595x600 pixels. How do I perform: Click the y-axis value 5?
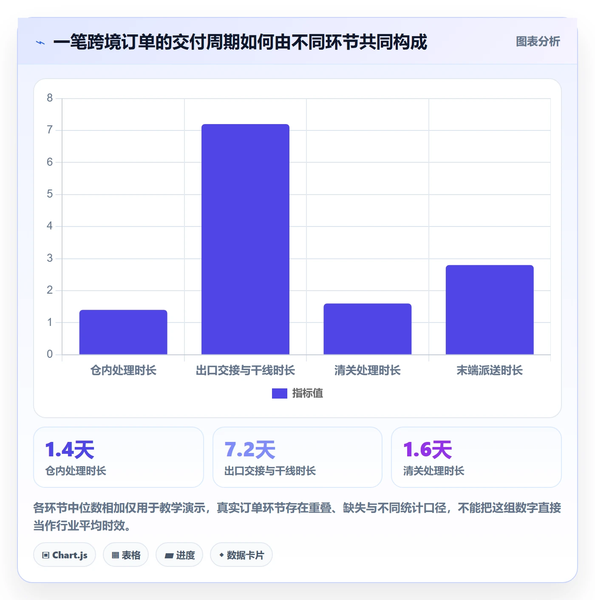click(x=50, y=194)
